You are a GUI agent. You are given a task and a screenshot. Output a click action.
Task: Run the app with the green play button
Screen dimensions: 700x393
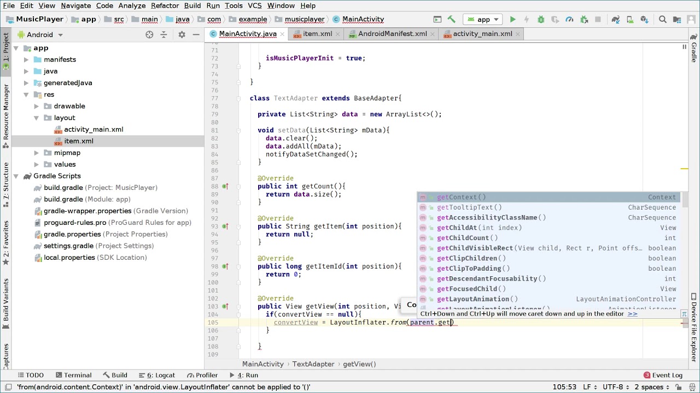(x=512, y=20)
